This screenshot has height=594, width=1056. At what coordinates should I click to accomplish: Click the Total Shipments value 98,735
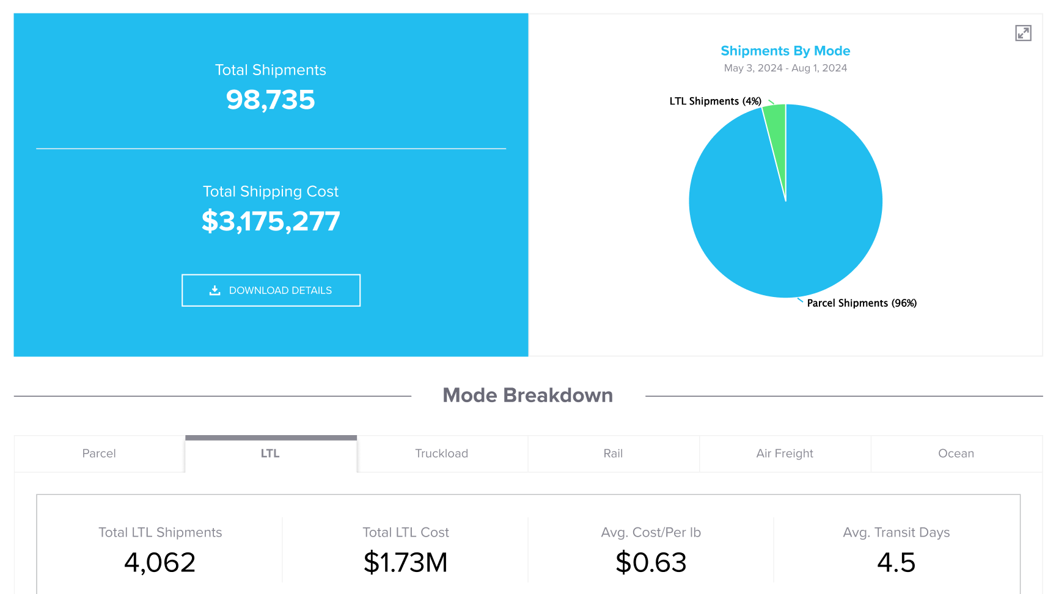tap(271, 100)
